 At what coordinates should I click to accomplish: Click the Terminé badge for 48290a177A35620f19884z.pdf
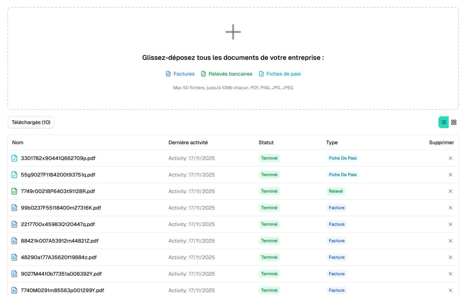(x=269, y=257)
